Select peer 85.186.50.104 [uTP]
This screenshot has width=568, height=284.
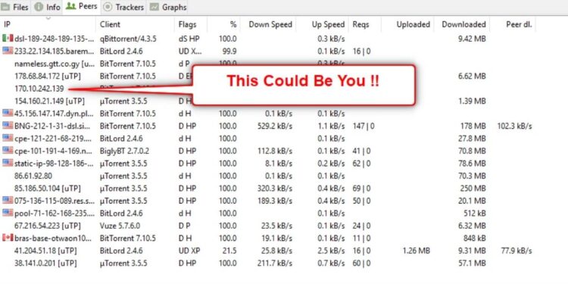48,189
